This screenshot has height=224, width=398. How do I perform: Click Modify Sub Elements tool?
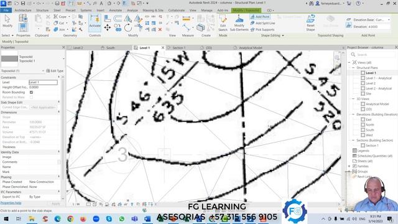tap(239, 23)
